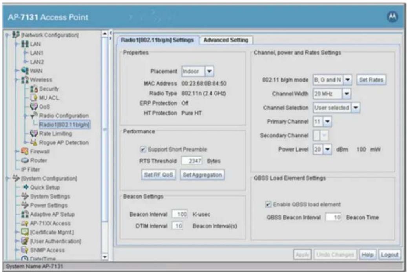This screenshot has width=407, height=272.
Task: Toggle Support Short Preamble checkbox
Action: click(x=143, y=149)
